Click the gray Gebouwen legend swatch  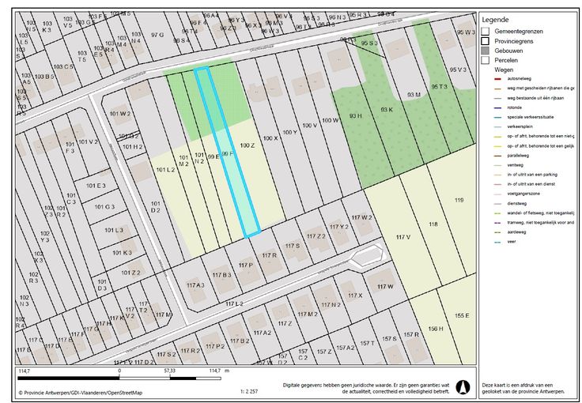484,50
